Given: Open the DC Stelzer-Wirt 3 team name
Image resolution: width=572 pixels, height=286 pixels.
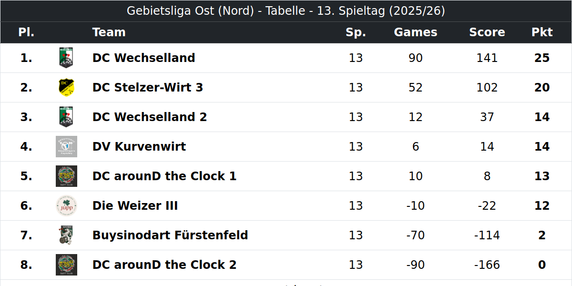Looking at the screenshot, I should tap(148, 87).
